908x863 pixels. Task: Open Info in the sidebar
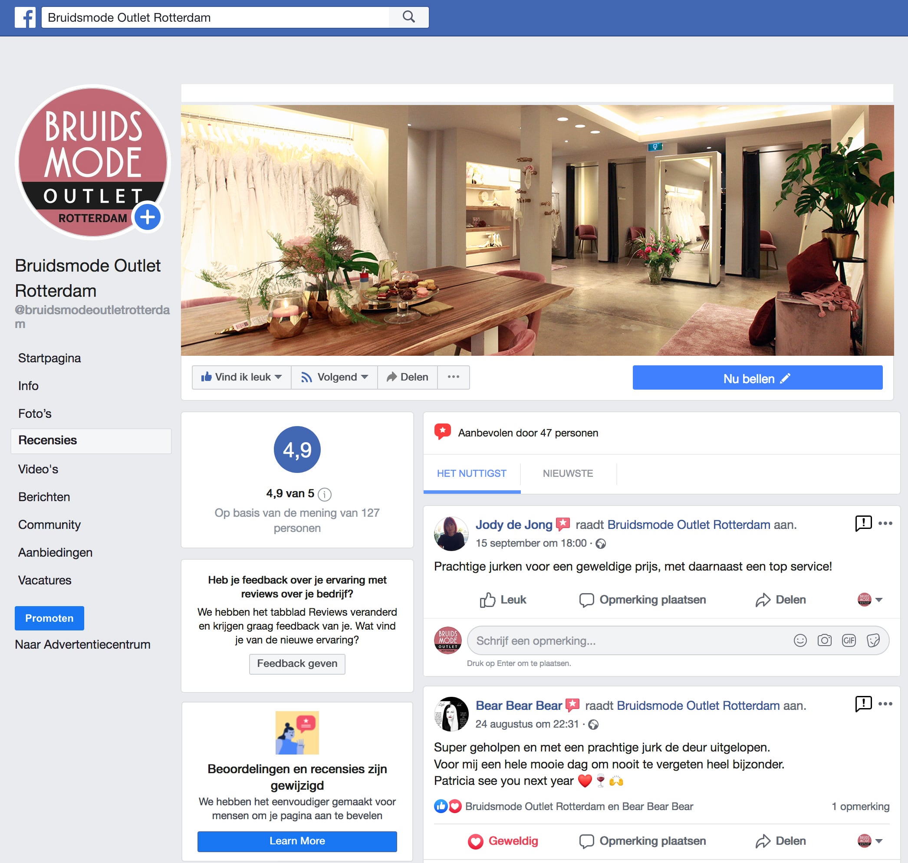tap(28, 385)
